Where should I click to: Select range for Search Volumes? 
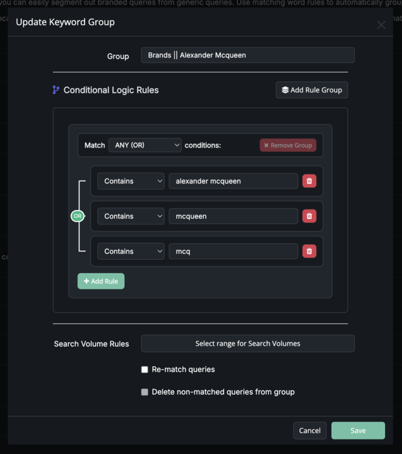[x=247, y=344]
